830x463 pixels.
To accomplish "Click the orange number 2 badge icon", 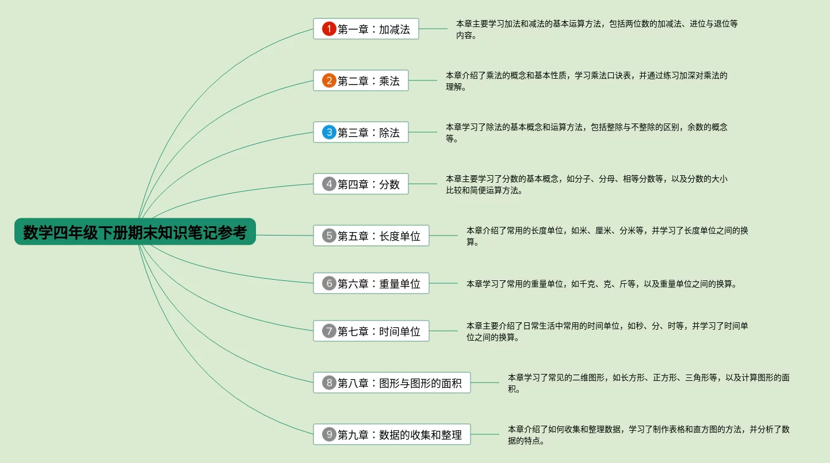I will pos(328,80).
